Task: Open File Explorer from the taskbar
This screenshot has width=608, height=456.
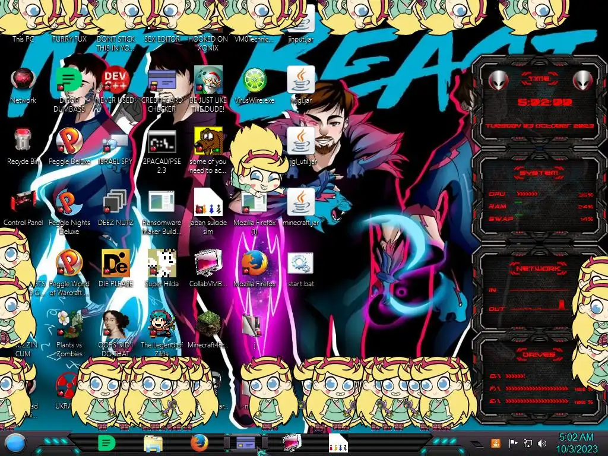Action: [153, 444]
